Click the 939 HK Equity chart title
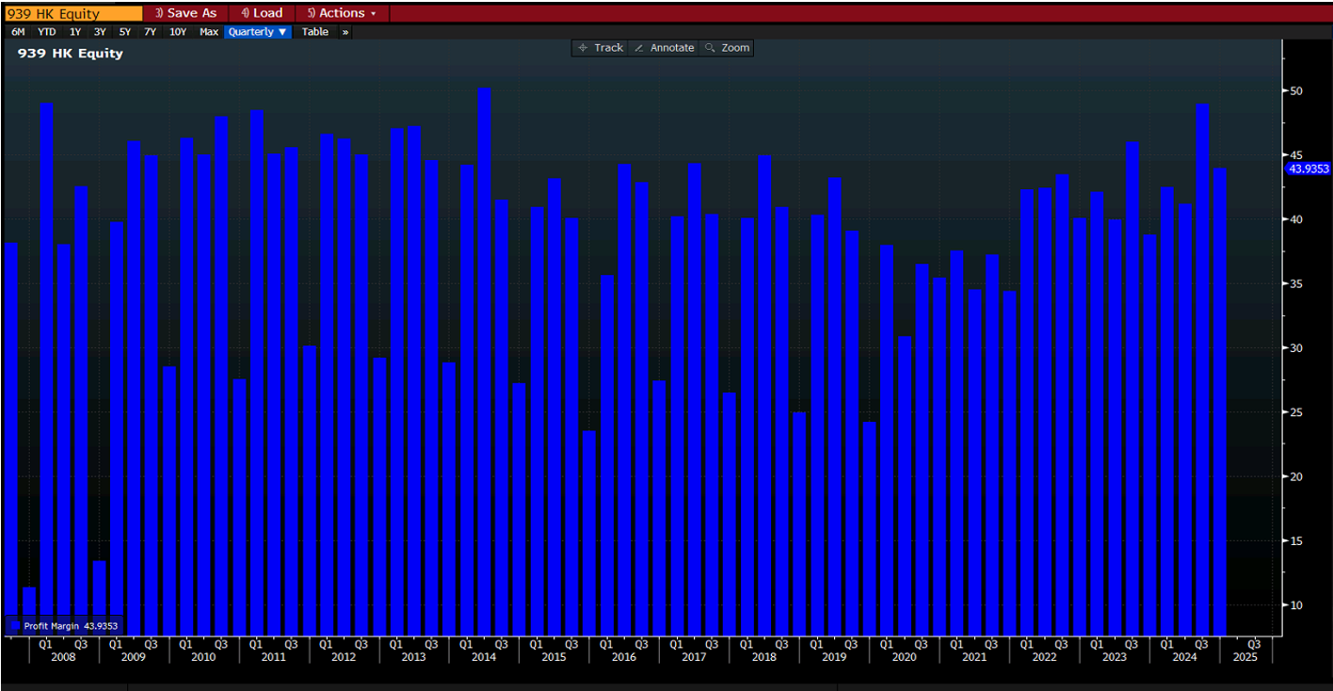The image size is (1333, 691). point(70,54)
